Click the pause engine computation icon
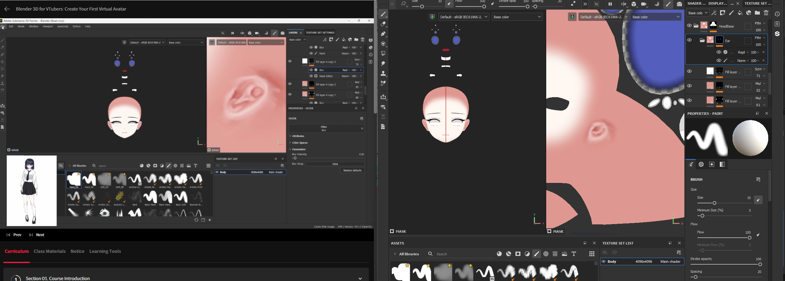This screenshot has height=281, width=785. 610,4
